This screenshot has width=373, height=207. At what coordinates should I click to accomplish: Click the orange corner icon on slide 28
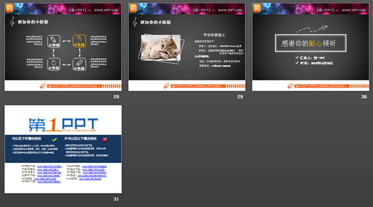click(x=10, y=8)
